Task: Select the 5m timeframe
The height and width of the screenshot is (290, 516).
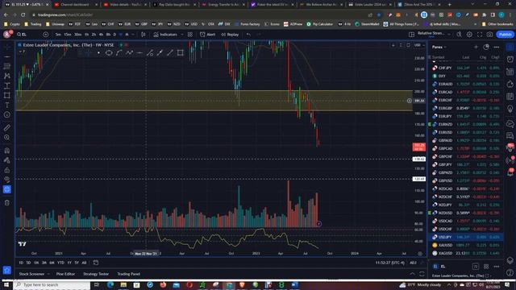Action: click(x=58, y=35)
